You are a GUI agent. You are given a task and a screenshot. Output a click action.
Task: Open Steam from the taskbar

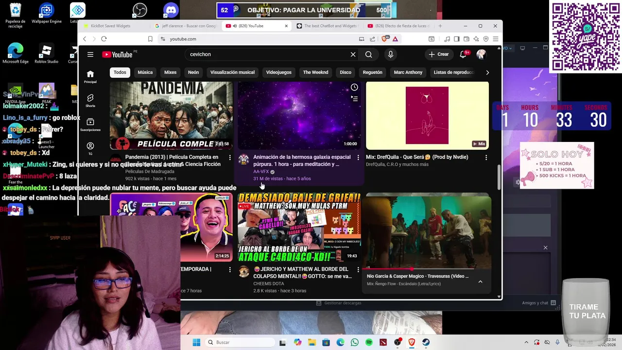(x=426, y=342)
